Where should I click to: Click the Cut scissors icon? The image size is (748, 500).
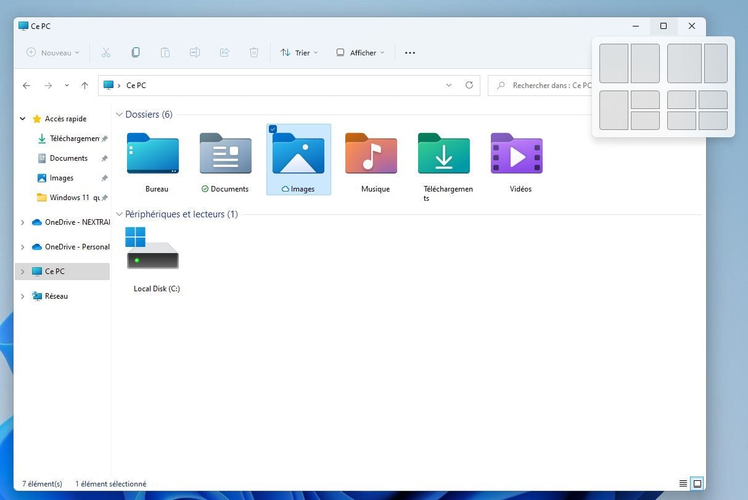106,53
